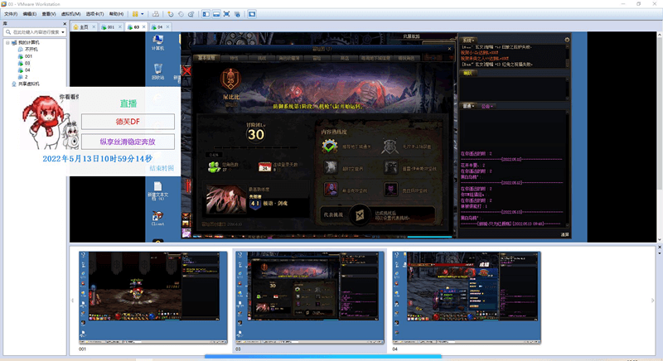Close the 001 tab
Image resolution: width=663 pixels, height=361 pixels.
pyautogui.click(x=120, y=26)
